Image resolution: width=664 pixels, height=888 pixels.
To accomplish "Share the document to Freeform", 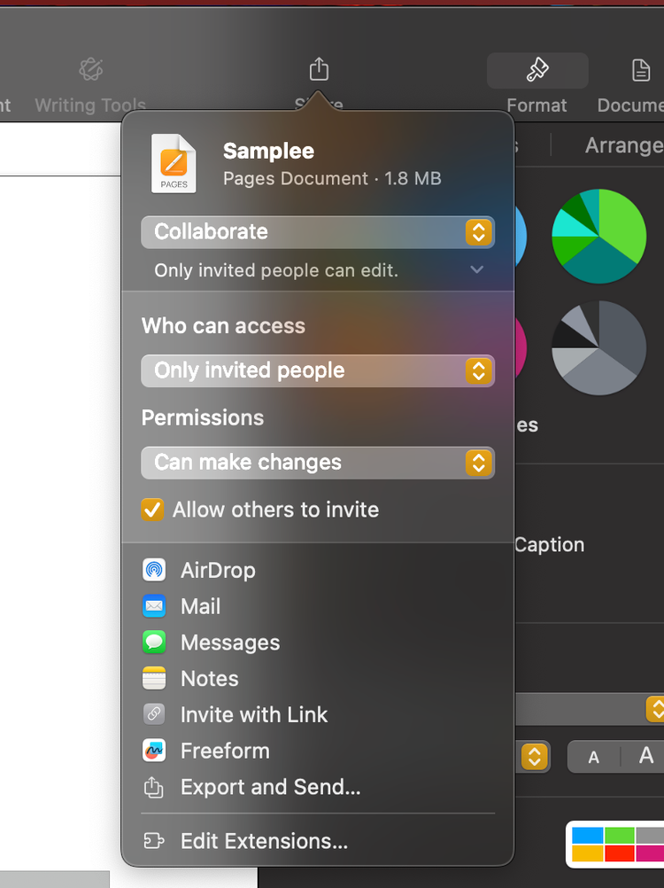I will point(224,751).
